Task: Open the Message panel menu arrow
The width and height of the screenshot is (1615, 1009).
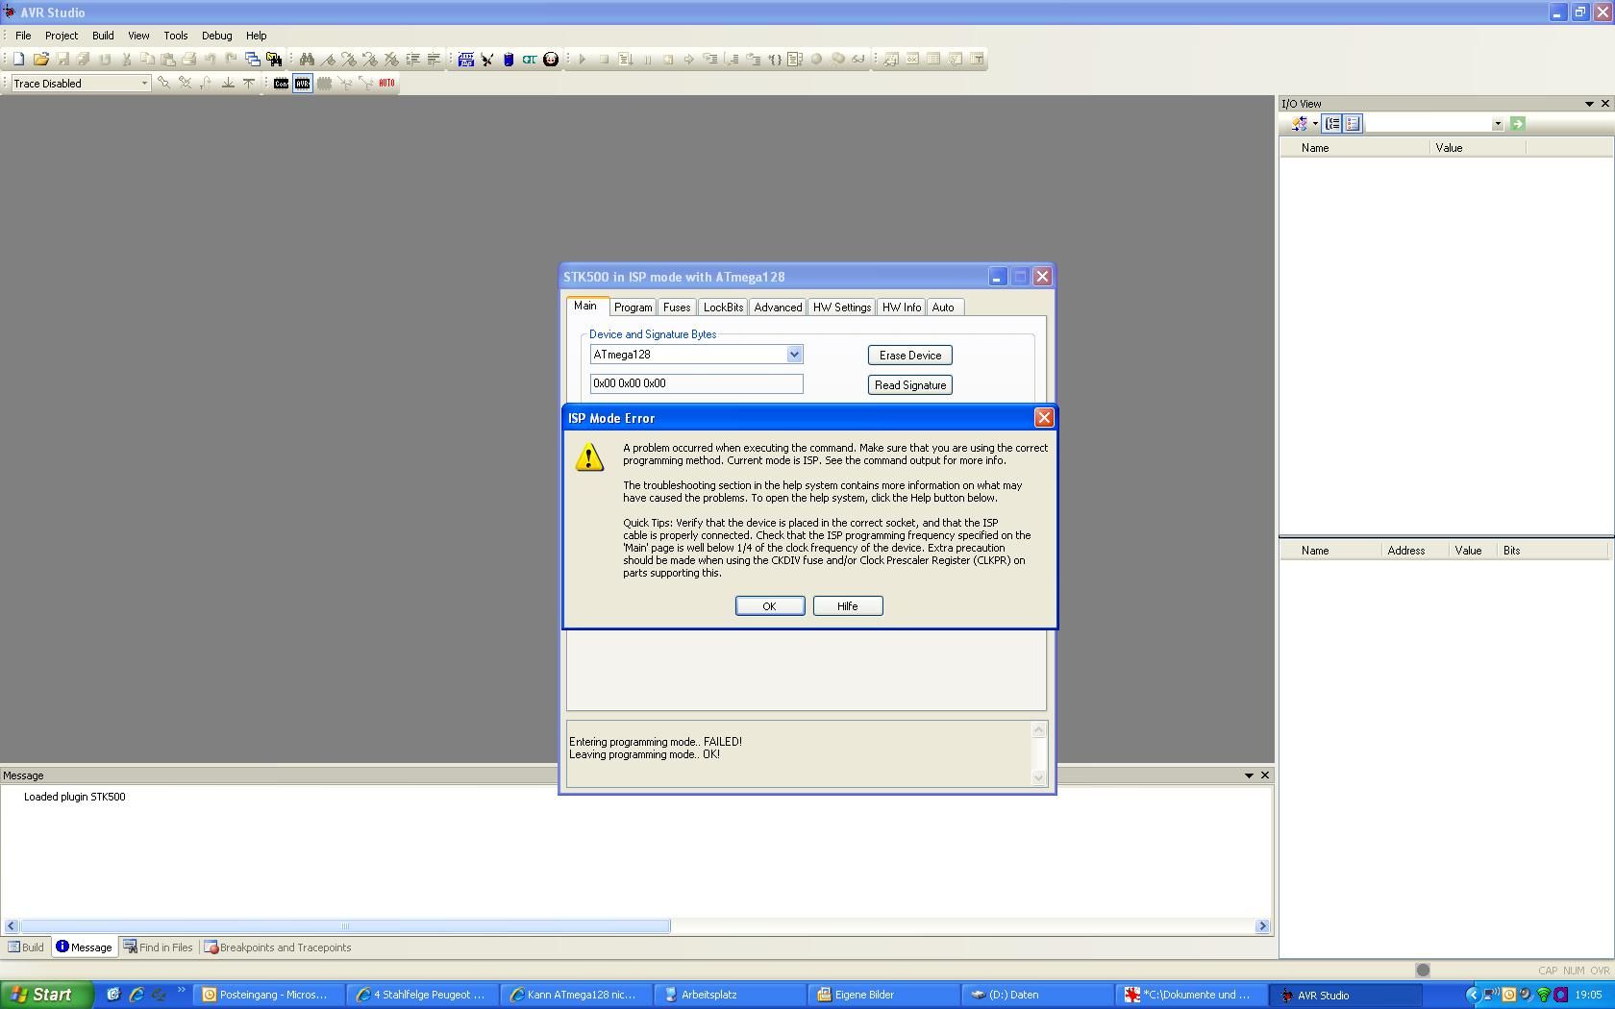Action: [1249, 775]
